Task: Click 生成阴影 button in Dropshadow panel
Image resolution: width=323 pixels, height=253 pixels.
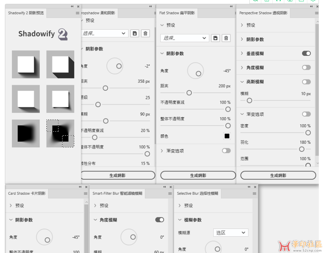Action: (x=118, y=175)
